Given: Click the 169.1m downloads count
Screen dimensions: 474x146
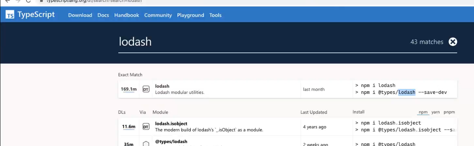Looking at the screenshot, I should [129, 89].
